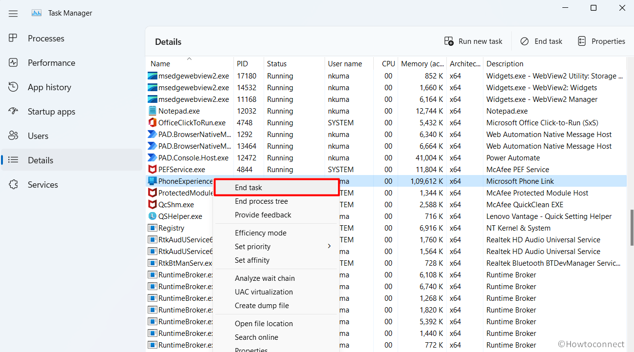Click the Run new task button label
This screenshot has width=634, height=352.
480,41
